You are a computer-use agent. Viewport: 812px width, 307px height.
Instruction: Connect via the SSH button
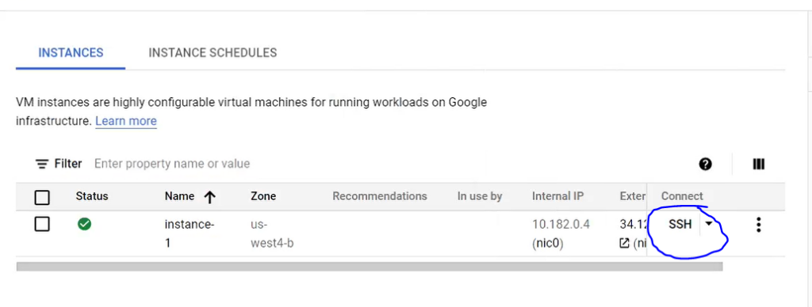click(680, 224)
